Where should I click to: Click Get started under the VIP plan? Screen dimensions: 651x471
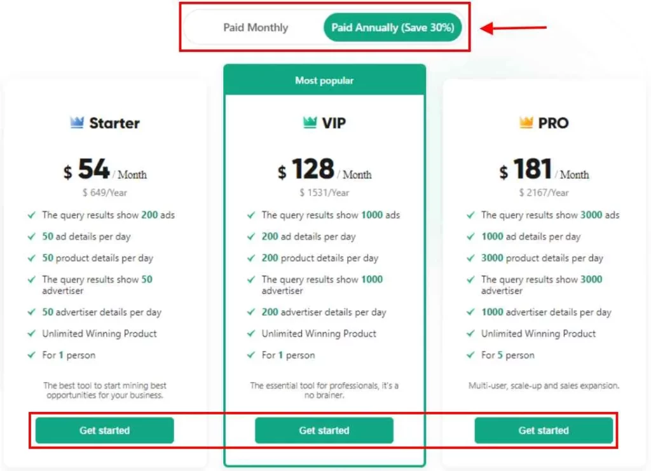[x=324, y=430]
